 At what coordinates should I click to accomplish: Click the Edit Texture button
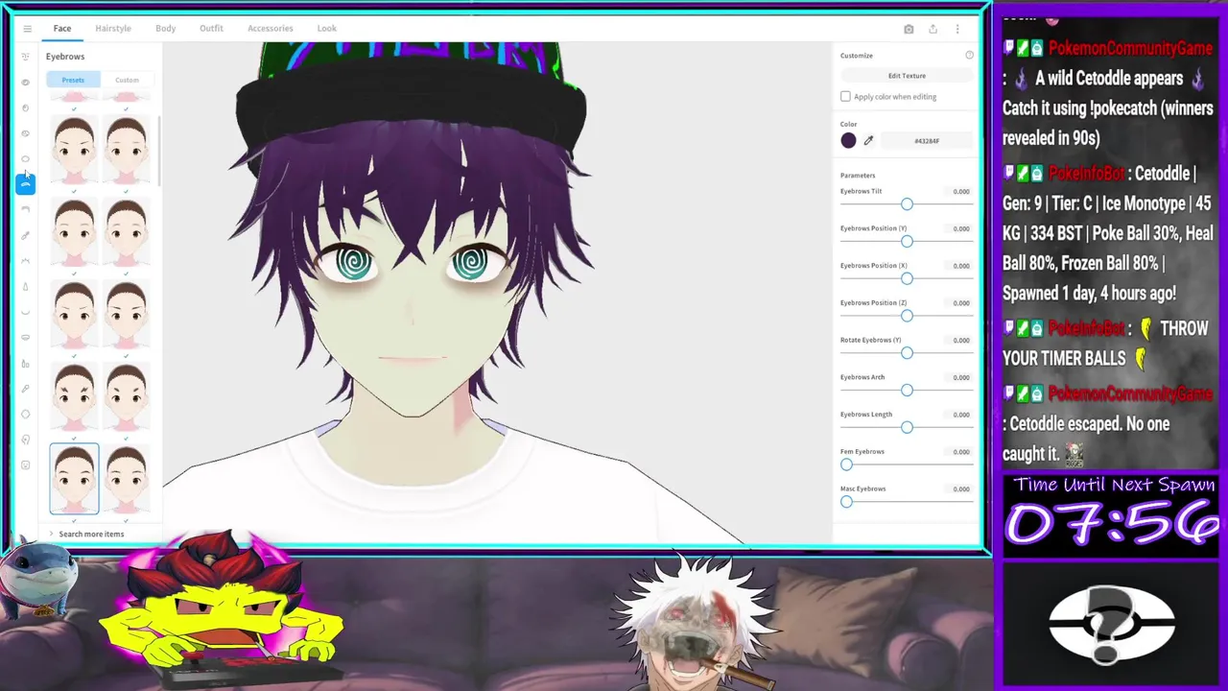point(907,76)
